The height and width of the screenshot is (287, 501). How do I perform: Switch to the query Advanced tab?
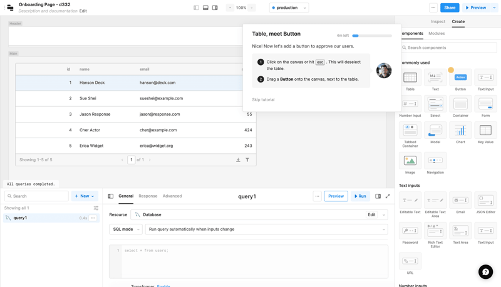tap(172, 196)
